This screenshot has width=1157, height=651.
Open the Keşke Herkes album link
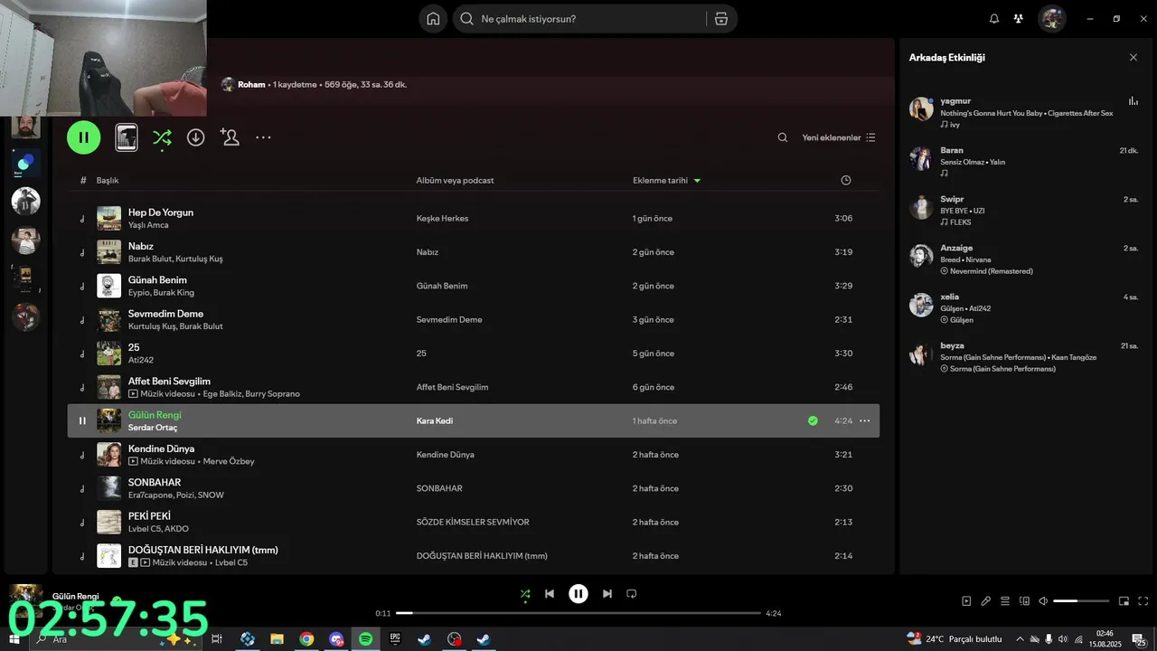pyautogui.click(x=442, y=218)
